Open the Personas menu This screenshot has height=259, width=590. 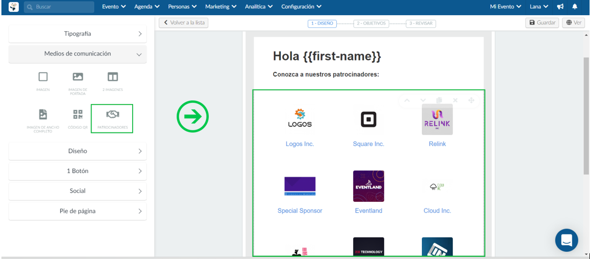(182, 7)
